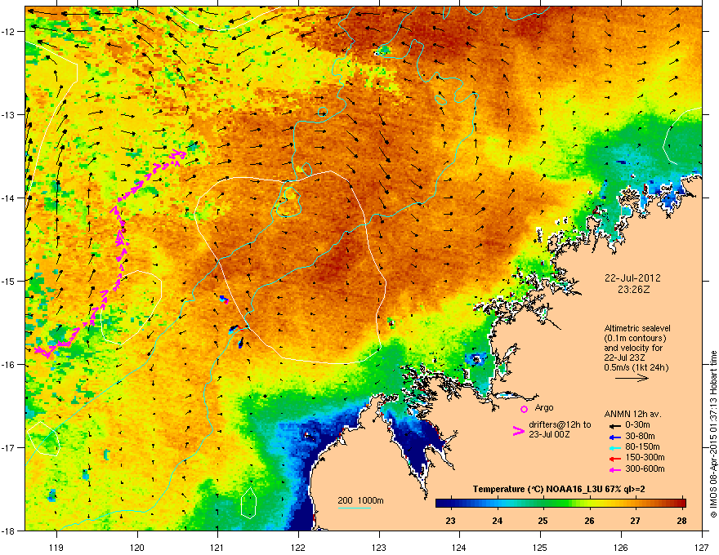
Task: Click the magenta Argo circle symbol in legend
Action: [x=524, y=410]
